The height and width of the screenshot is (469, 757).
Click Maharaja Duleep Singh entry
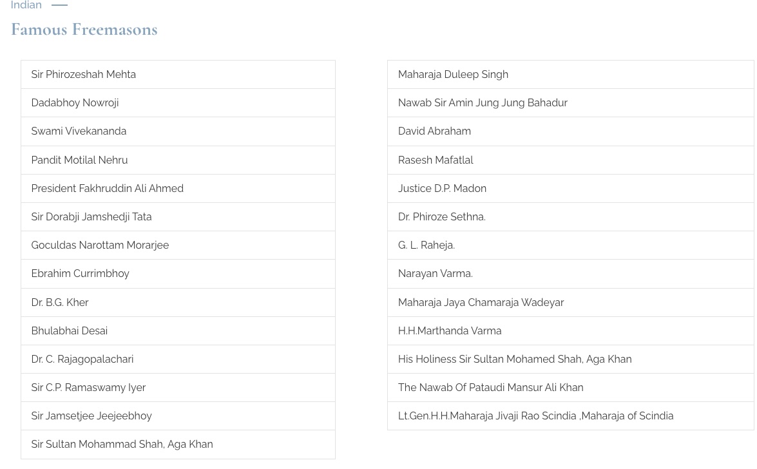pyautogui.click(x=453, y=75)
